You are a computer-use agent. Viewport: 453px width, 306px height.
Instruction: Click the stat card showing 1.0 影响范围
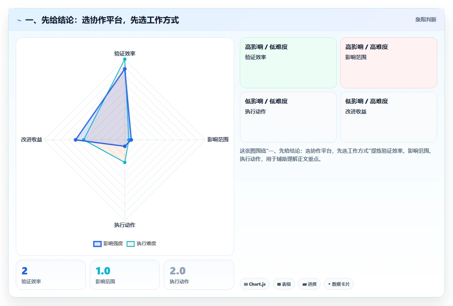(x=125, y=275)
